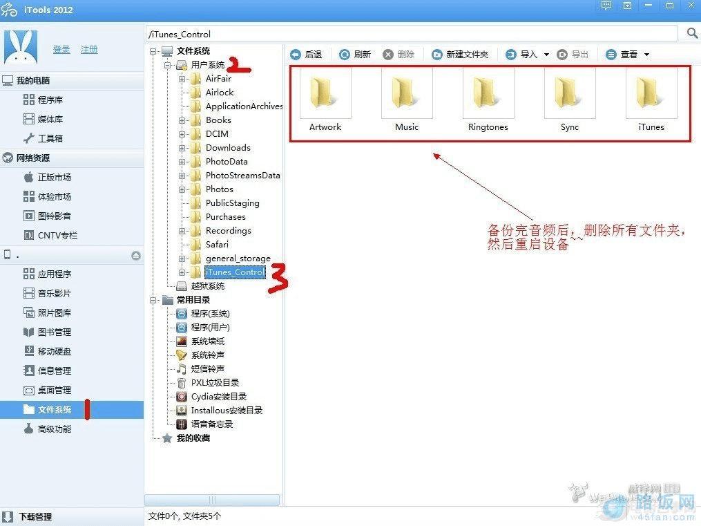The height and width of the screenshot is (526, 701).
Task: Click the device eject icon
Action: pos(136,255)
